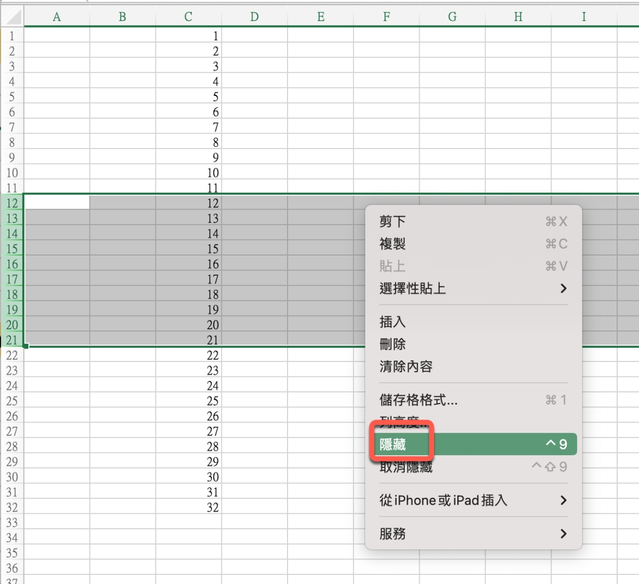This screenshot has width=639, height=584.
Task: Click cell C30 containing 30
Action: point(189,477)
